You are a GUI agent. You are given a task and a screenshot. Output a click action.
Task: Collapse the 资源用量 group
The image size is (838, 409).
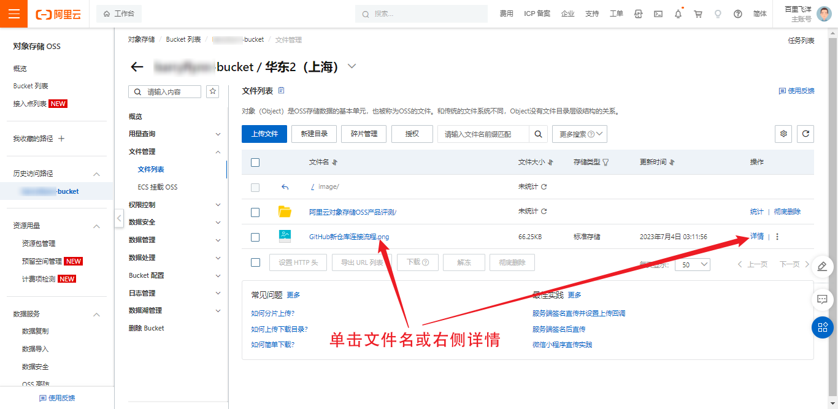(x=96, y=226)
